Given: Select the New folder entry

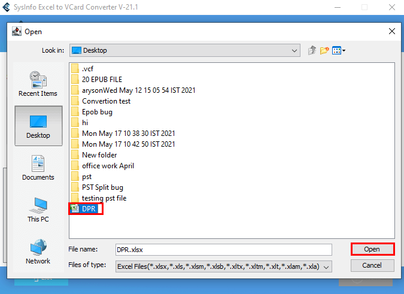Looking at the screenshot, I should (x=94, y=155).
